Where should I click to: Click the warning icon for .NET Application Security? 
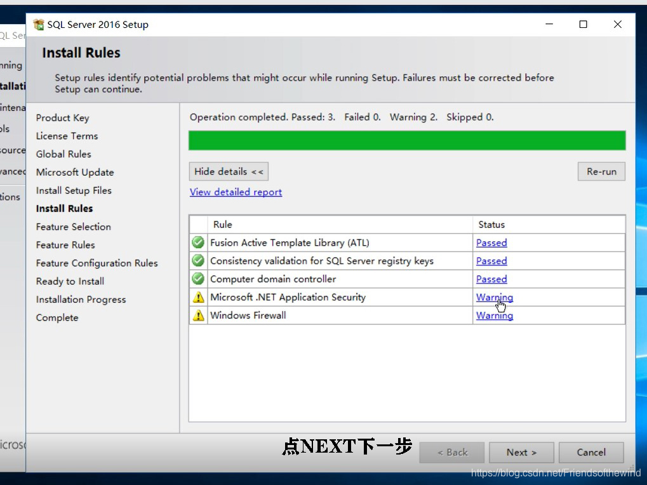tap(199, 297)
